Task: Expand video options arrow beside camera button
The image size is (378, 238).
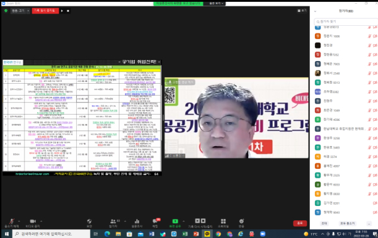Action: tap(41, 221)
